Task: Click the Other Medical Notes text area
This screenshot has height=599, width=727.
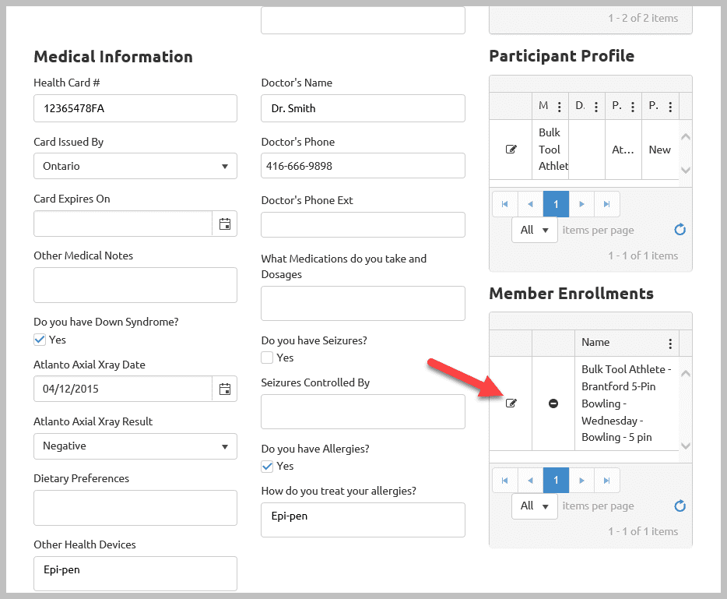Action: (x=135, y=285)
